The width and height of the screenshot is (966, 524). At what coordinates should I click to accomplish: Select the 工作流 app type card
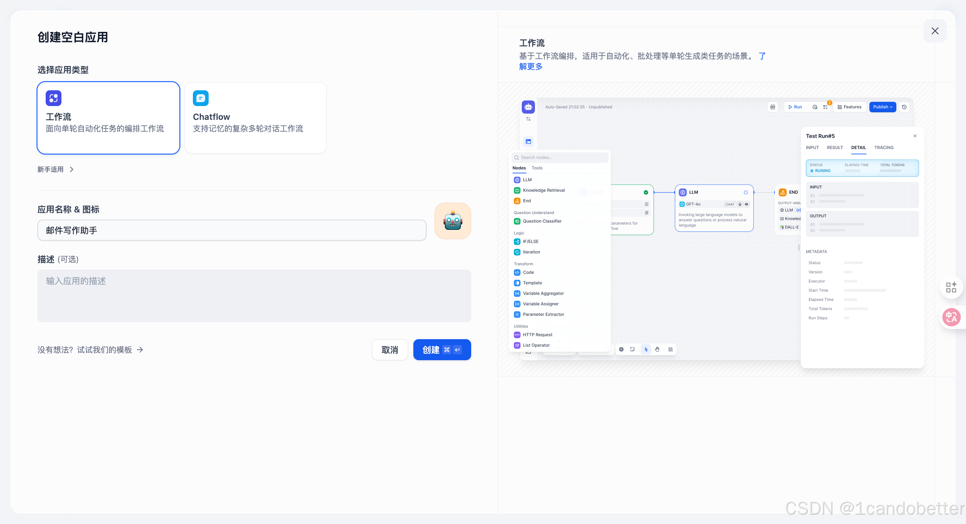point(108,118)
